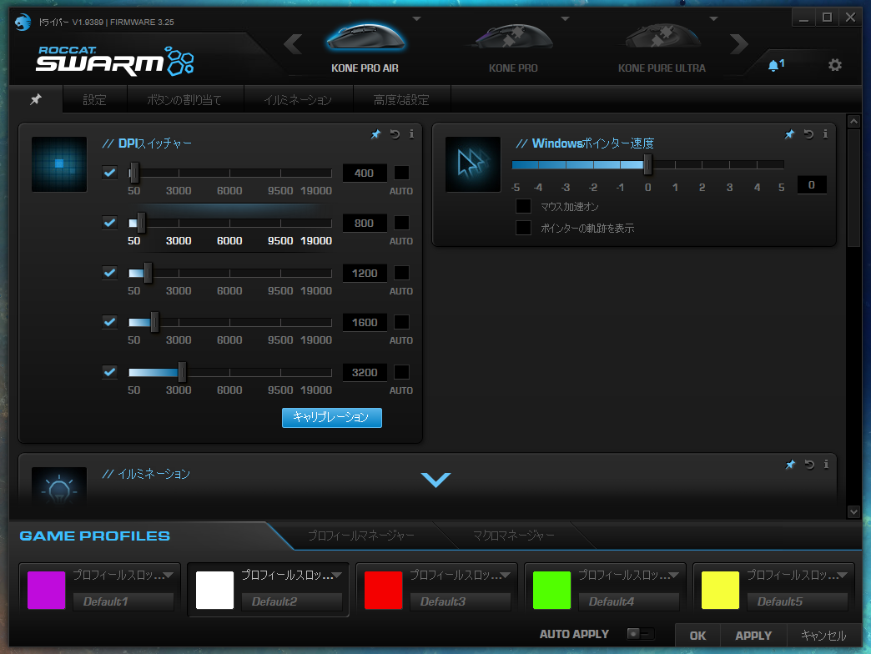This screenshot has width=871, height=654.
Task: Click the キャンセル button
Action: click(x=823, y=636)
